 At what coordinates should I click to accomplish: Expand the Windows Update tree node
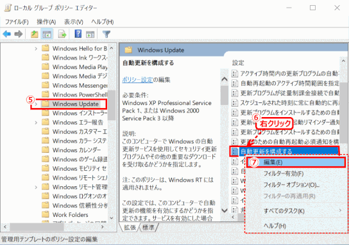[x=36, y=104]
